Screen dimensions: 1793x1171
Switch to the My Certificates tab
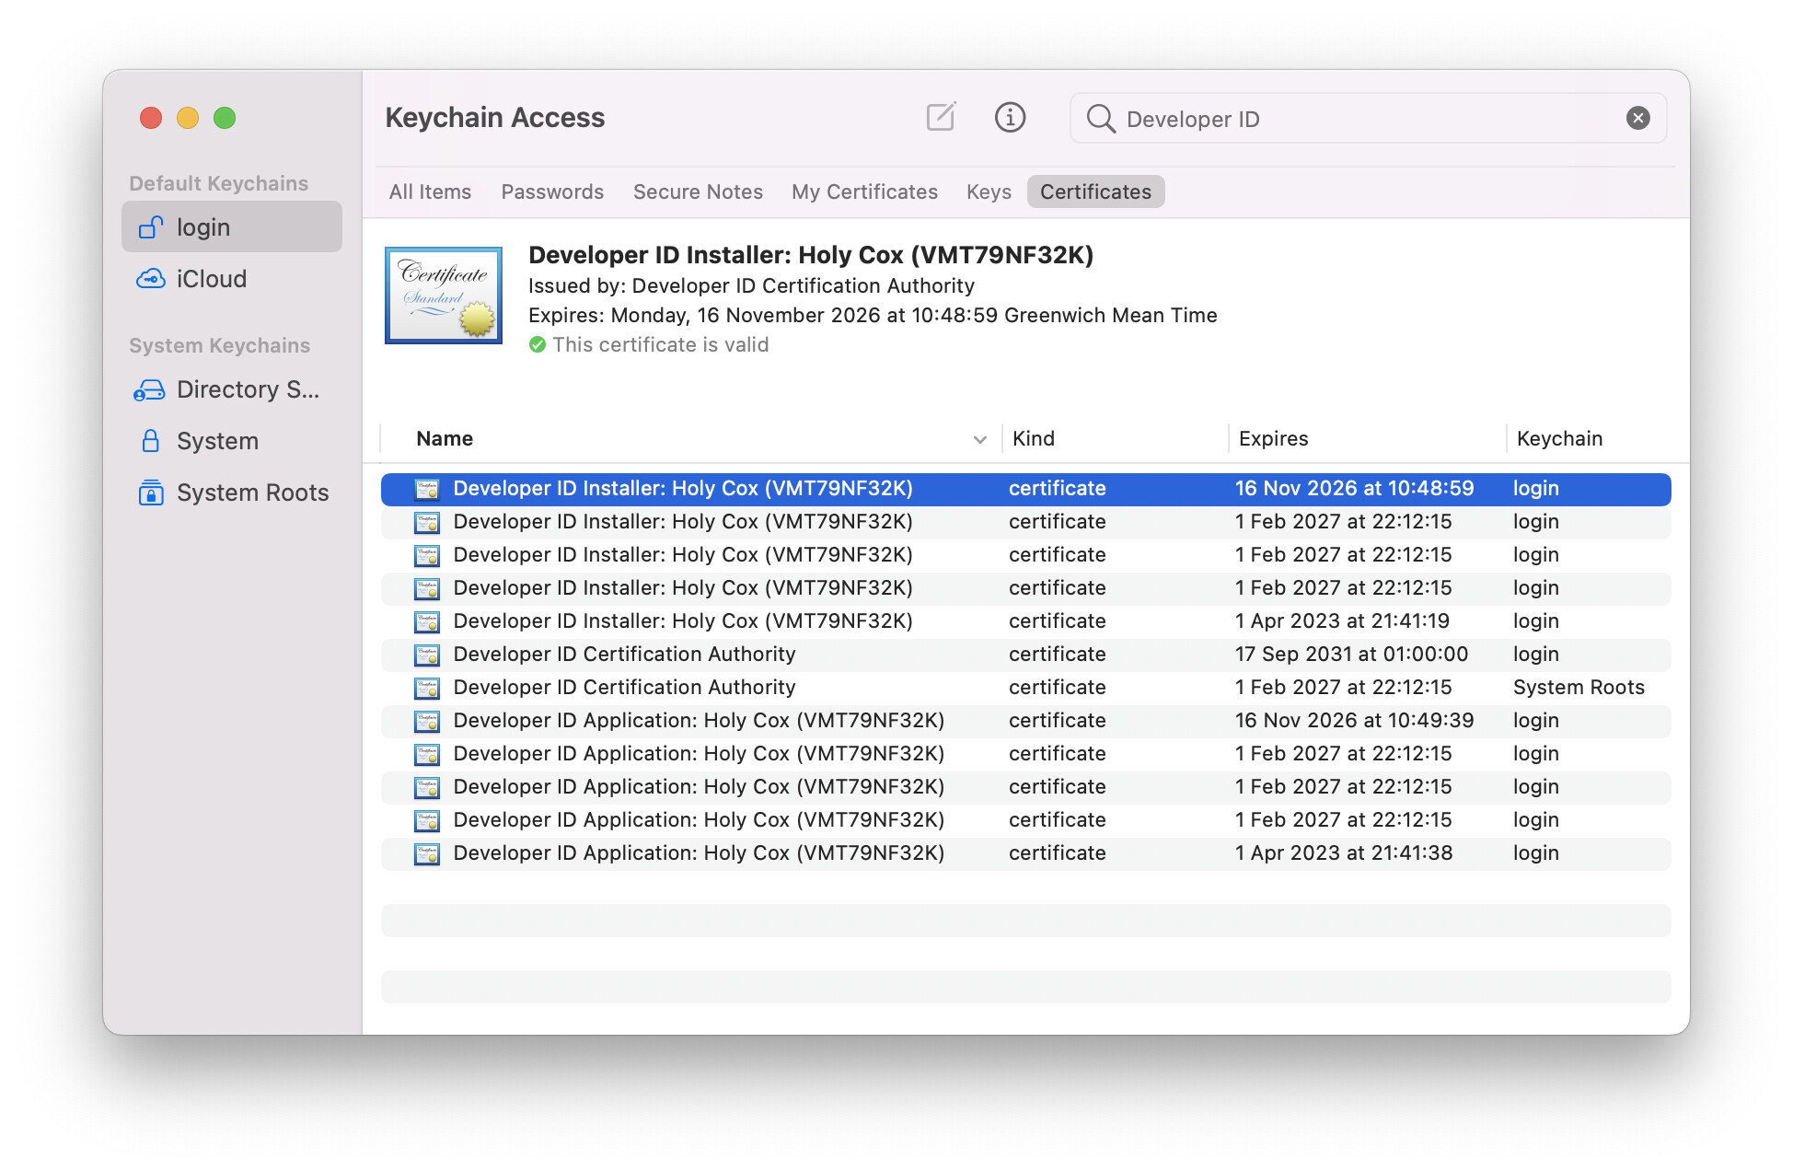pos(864,191)
